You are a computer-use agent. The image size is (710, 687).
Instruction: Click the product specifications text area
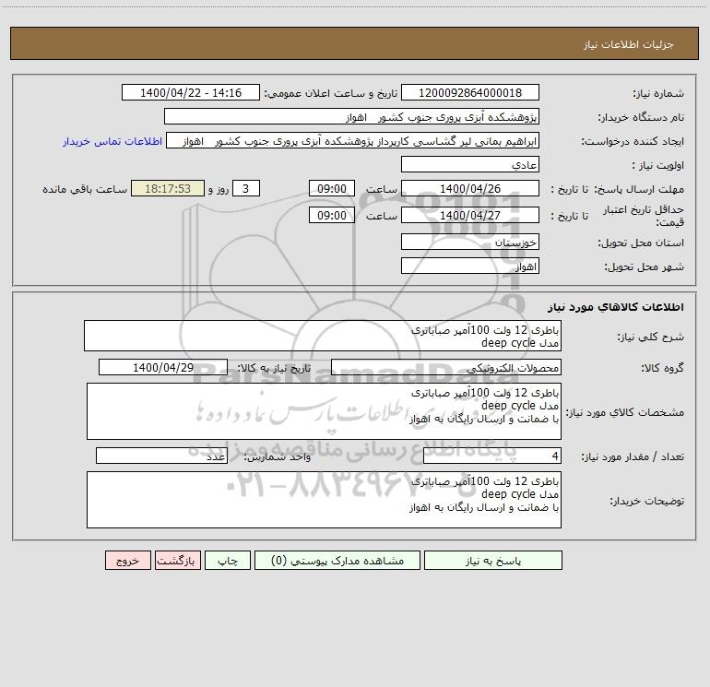(324, 411)
